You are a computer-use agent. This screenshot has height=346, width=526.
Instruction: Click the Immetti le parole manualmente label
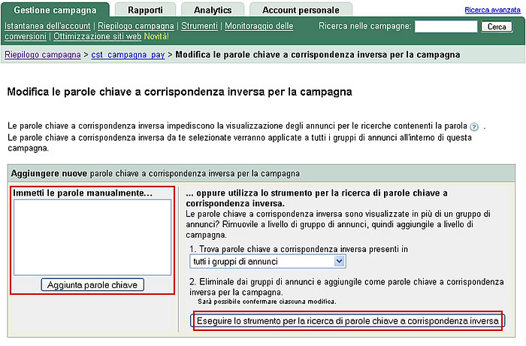tap(83, 193)
